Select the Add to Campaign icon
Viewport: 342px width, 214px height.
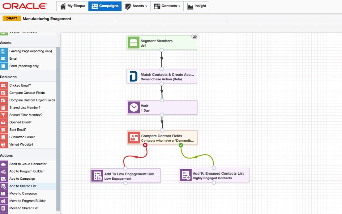(x=3, y=179)
